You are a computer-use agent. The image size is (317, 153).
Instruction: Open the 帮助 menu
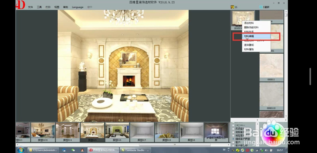pos(66,7)
